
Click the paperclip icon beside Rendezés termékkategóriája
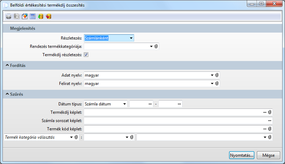[x=156, y=46]
